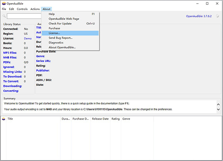Click the M4B Files link
The image size is (223, 161).
pos(10,57)
